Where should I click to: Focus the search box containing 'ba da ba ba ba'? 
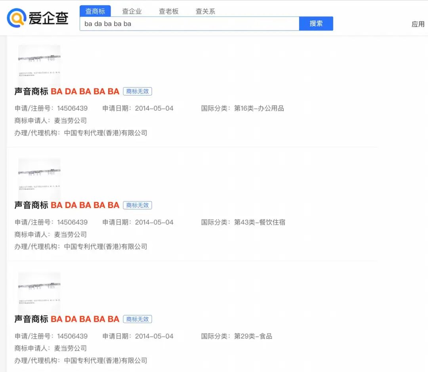tap(189, 24)
